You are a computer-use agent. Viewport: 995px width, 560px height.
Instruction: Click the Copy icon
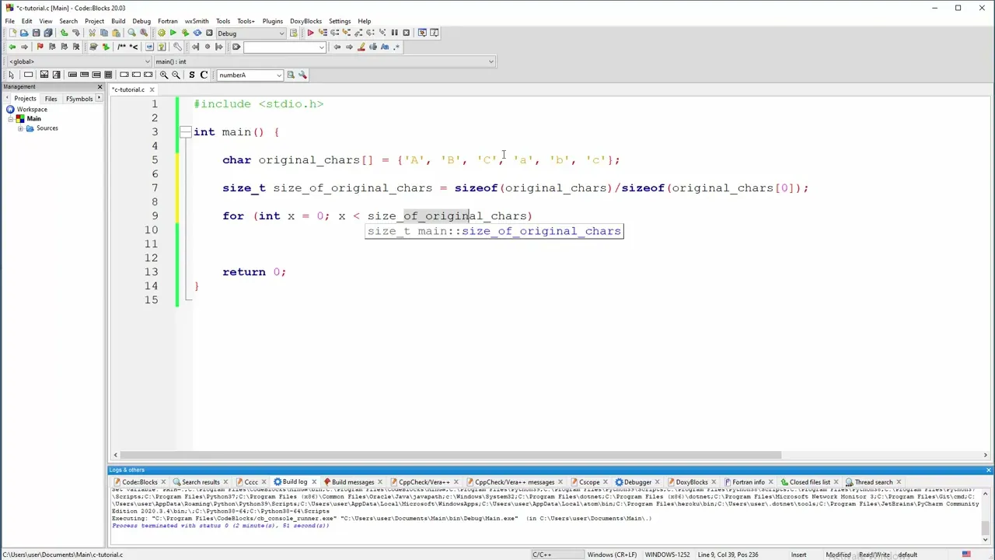(104, 33)
